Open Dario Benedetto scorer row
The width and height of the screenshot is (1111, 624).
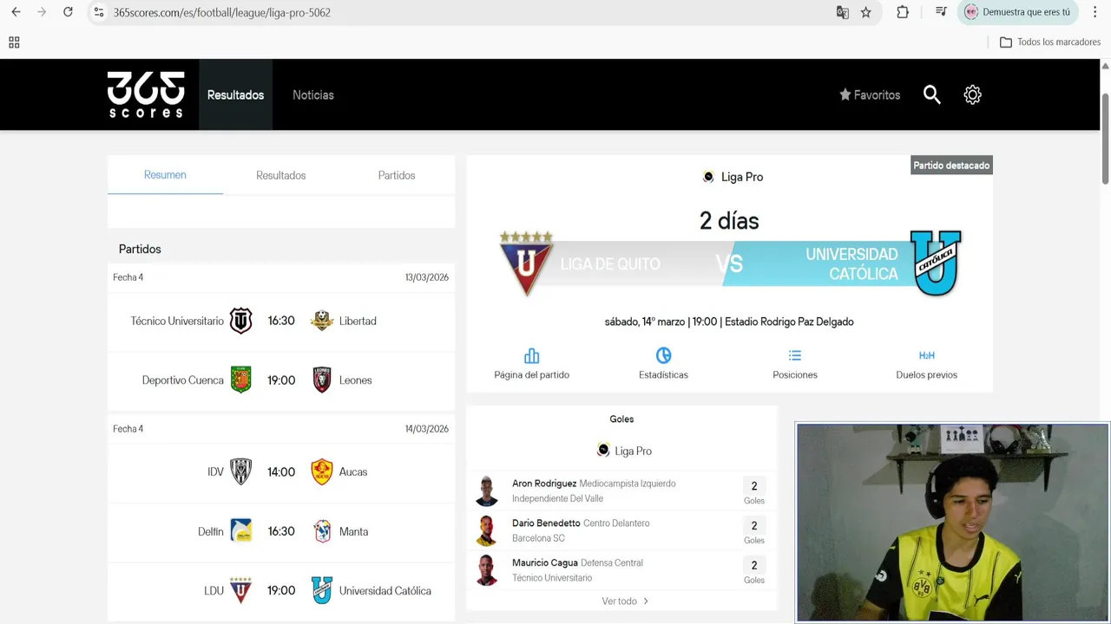621,530
